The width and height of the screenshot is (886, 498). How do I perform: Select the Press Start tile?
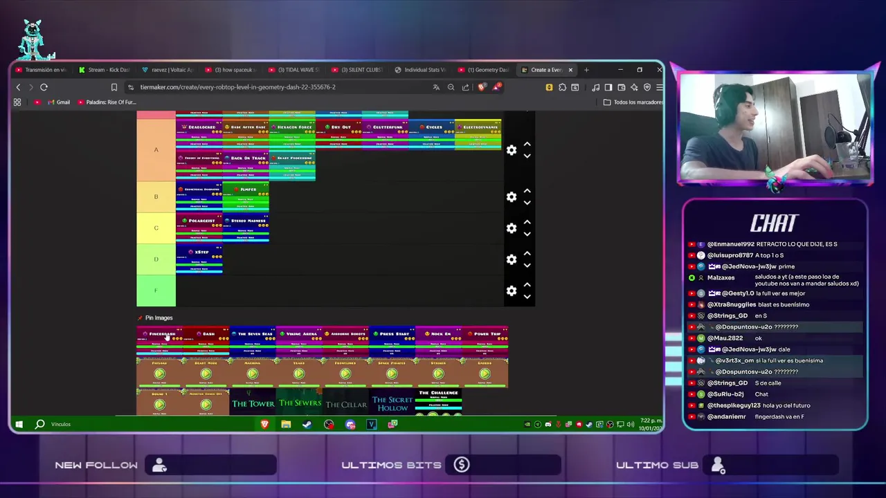[392, 341]
